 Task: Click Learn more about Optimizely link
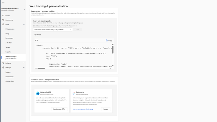[x=83, y=109]
